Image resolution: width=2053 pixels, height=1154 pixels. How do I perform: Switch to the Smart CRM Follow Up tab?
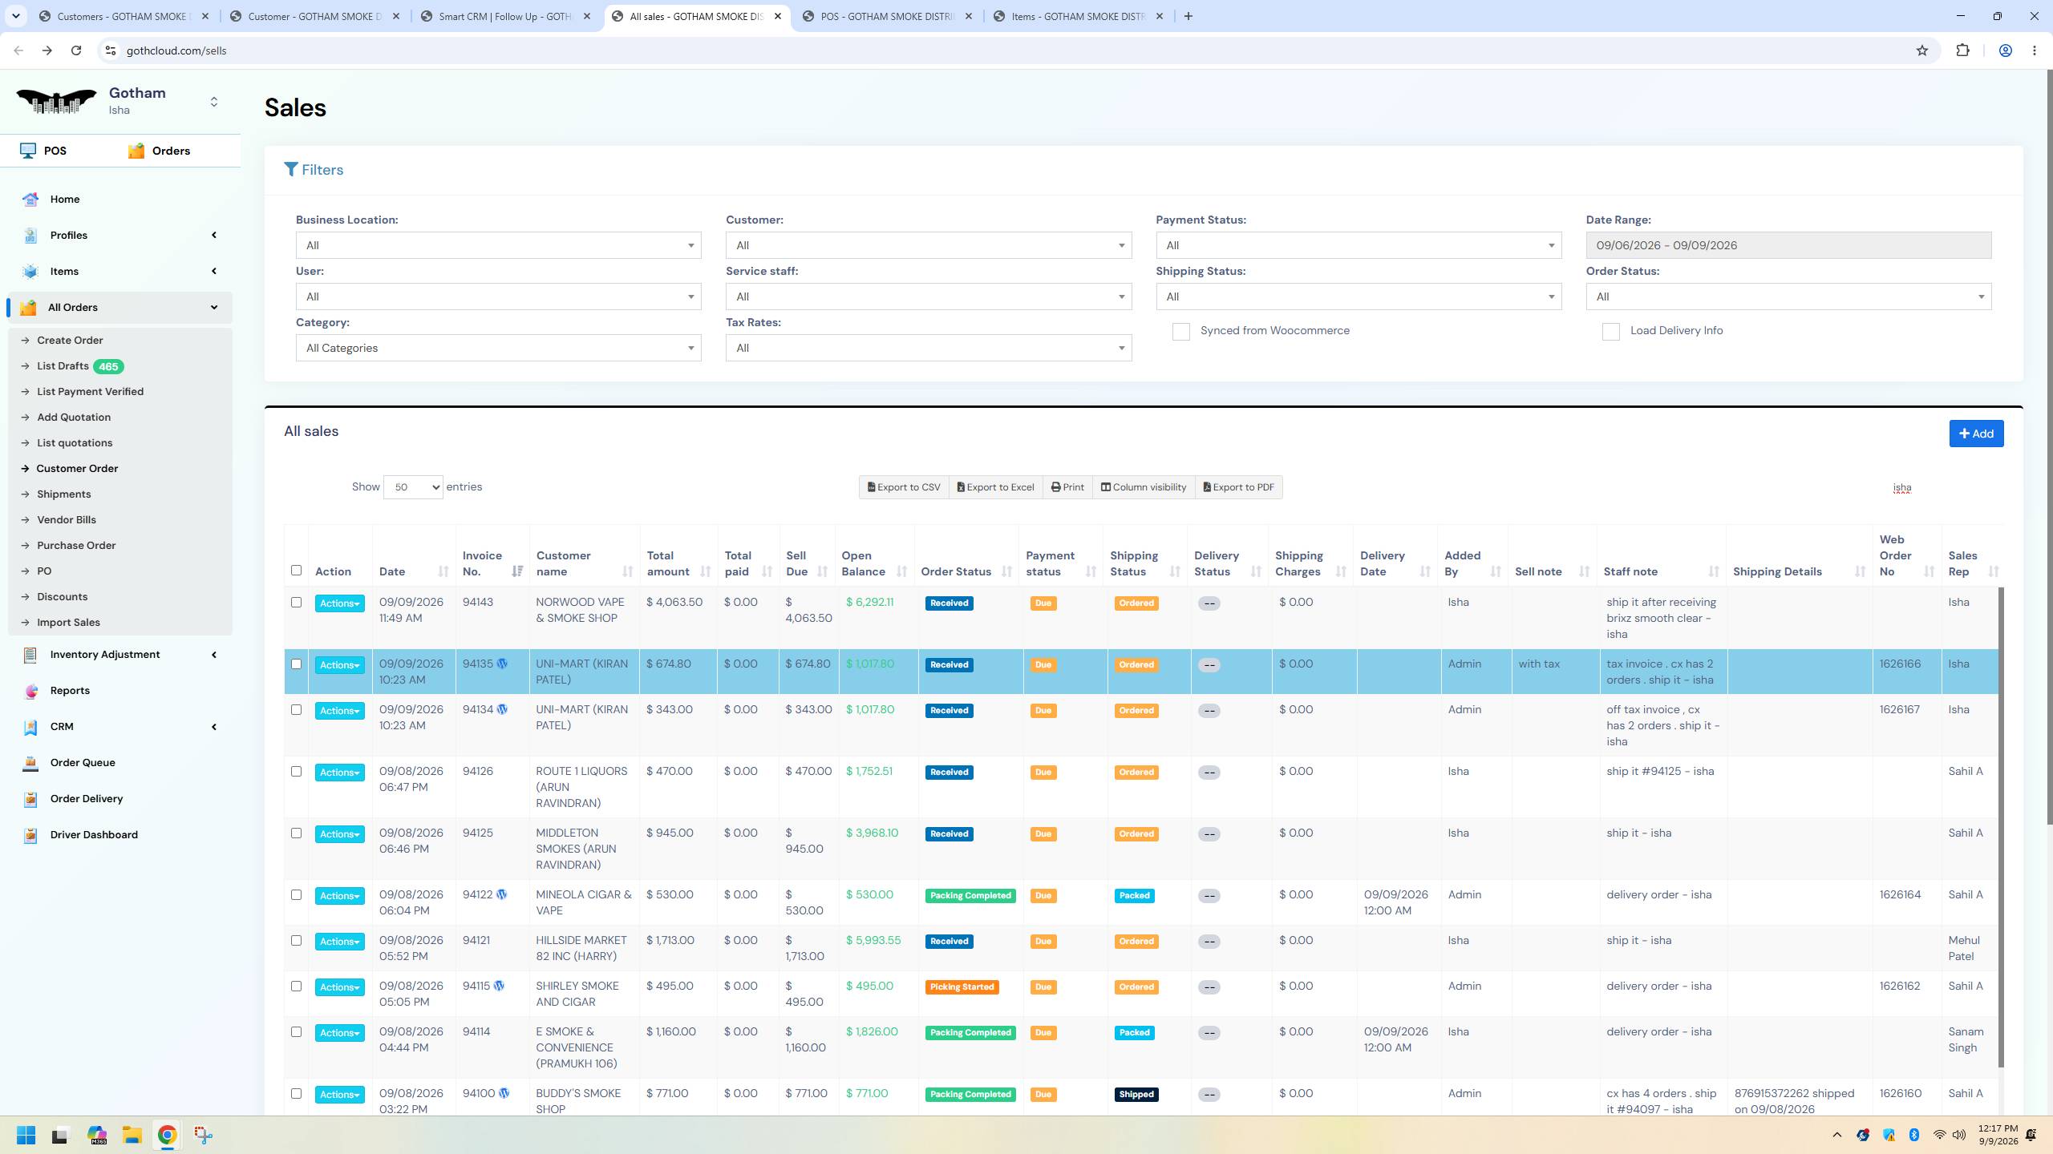[x=507, y=16]
